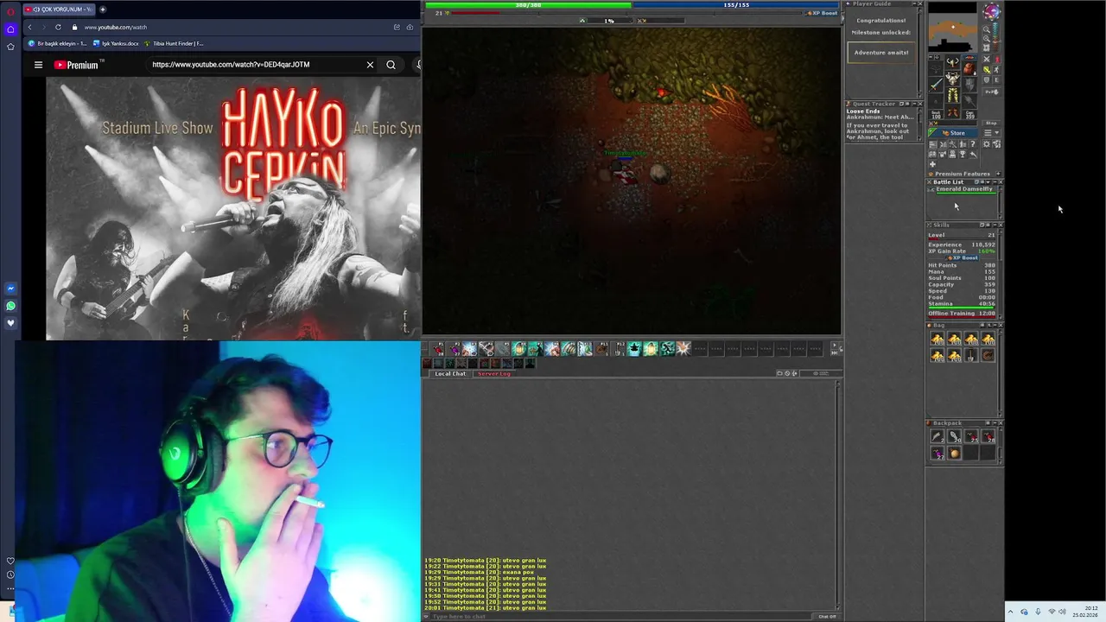This screenshot has height=622, width=1106.
Task: Go to YouTube Premium home logo
Action: click(x=76, y=65)
